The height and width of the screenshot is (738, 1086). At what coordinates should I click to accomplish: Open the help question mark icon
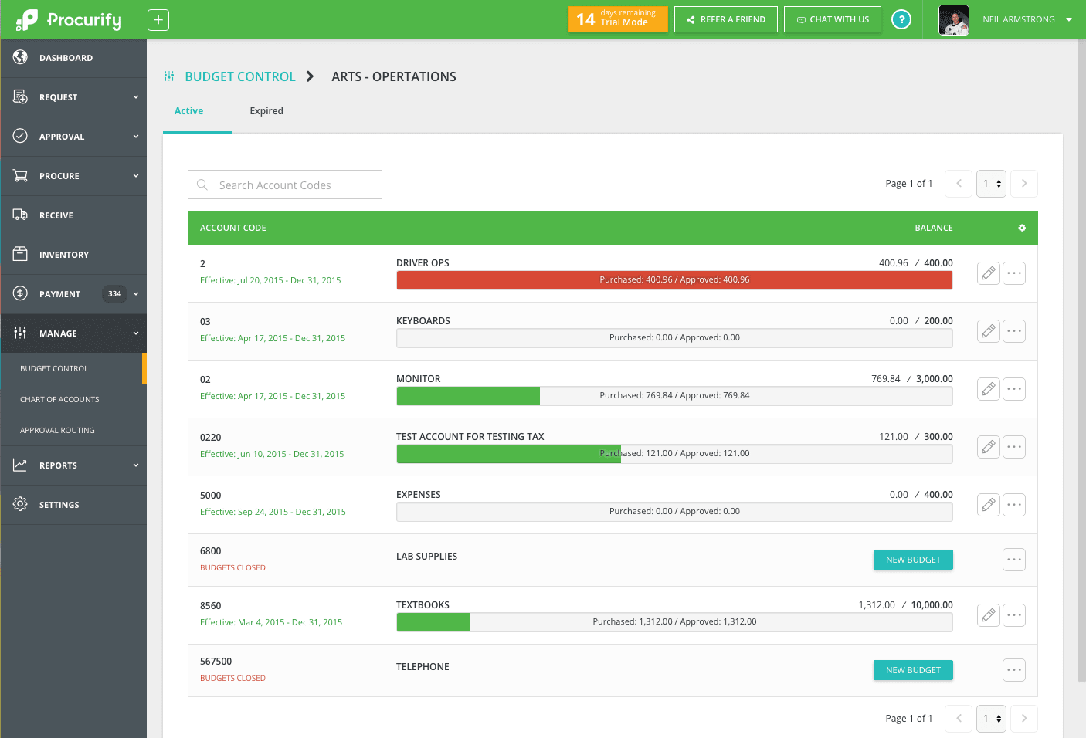pos(901,20)
